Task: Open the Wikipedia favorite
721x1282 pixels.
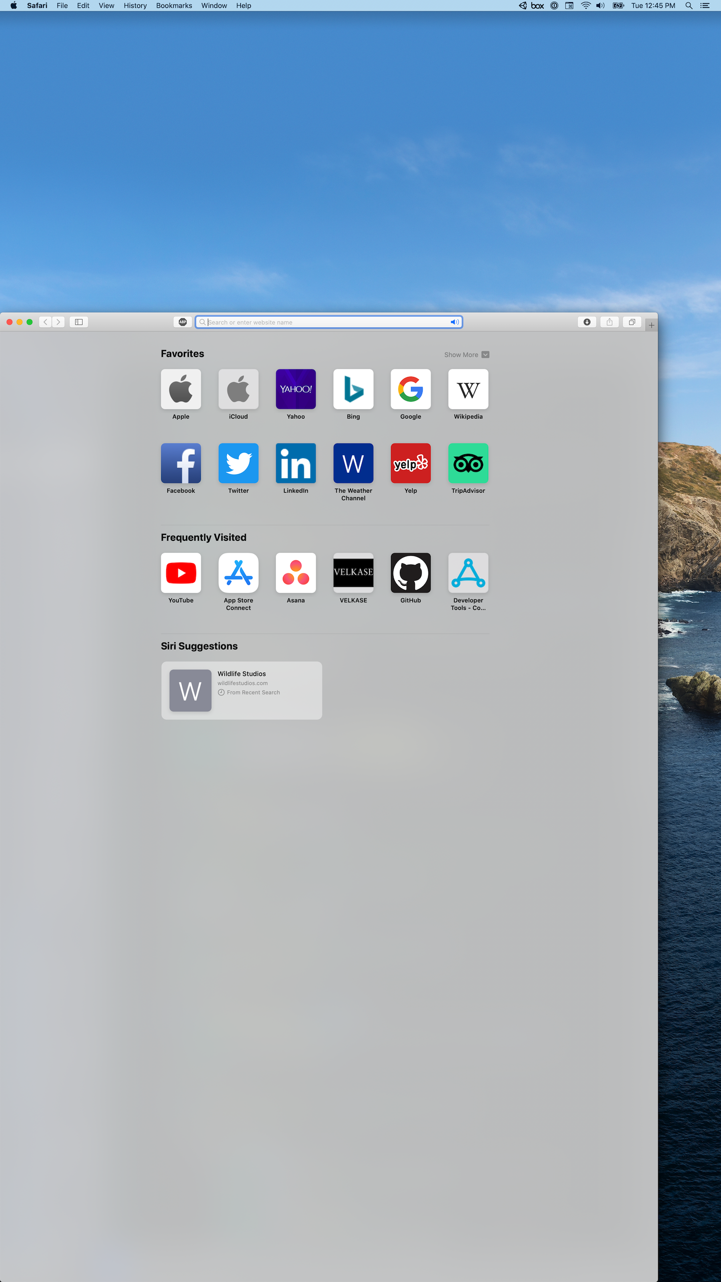Action: [468, 389]
